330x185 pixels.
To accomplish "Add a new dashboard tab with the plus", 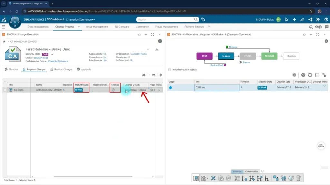I will (x=209, y=27).
